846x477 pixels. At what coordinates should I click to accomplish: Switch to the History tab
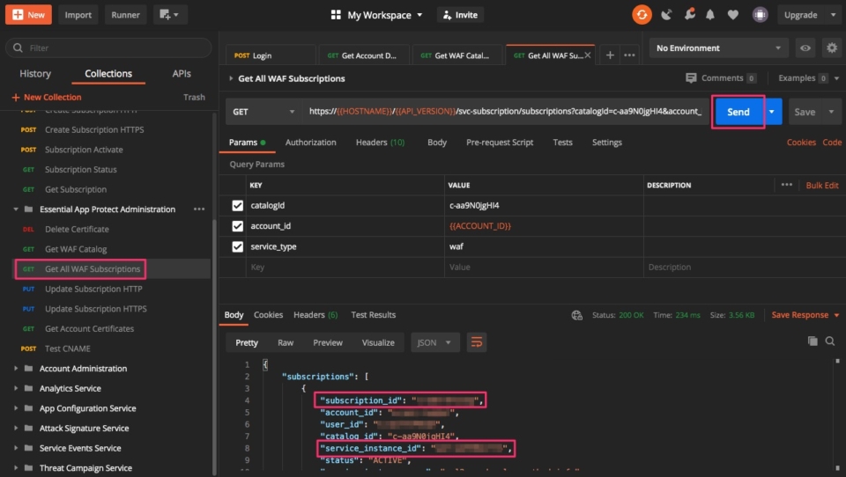(x=35, y=73)
